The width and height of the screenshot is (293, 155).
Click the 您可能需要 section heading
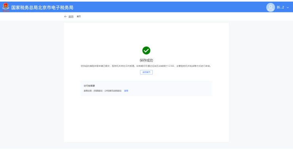(x=89, y=86)
